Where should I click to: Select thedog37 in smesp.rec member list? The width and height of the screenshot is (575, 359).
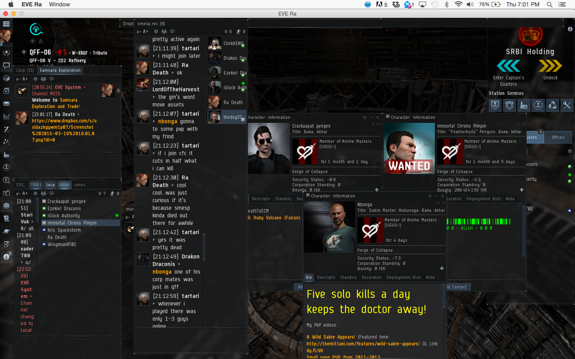pyautogui.click(x=227, y=117)
